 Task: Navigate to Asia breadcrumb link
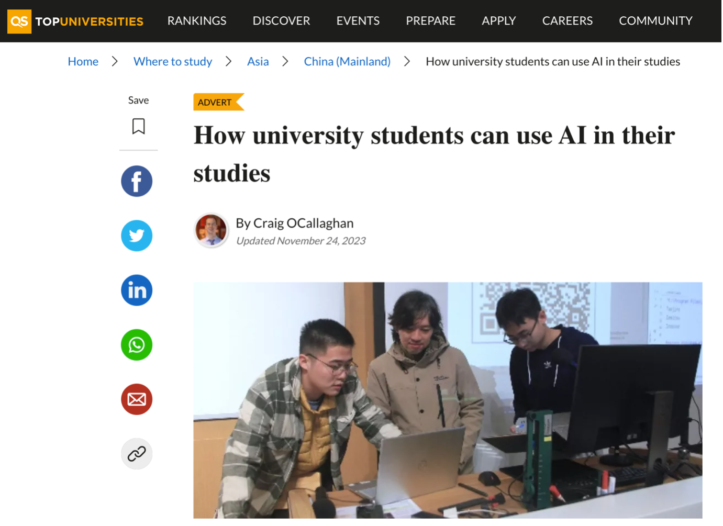tap(258, 62)
